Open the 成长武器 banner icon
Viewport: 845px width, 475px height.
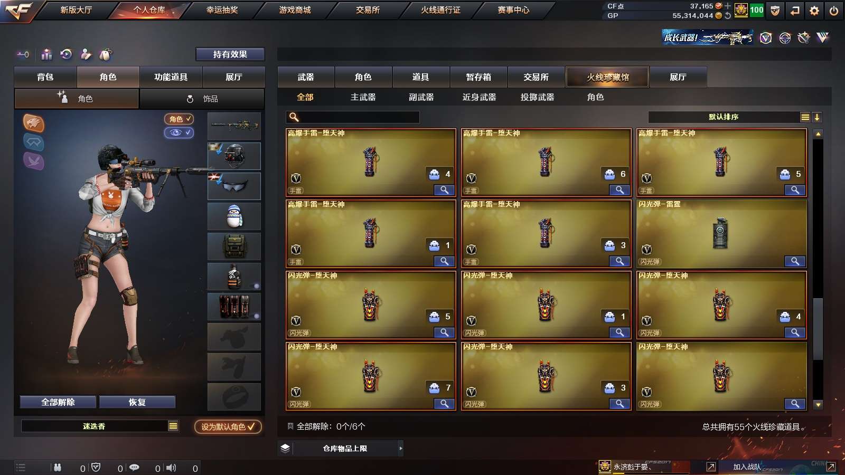[708, 37]
